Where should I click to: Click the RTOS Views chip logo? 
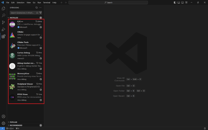pyautogui.click(x=12, y=97)
